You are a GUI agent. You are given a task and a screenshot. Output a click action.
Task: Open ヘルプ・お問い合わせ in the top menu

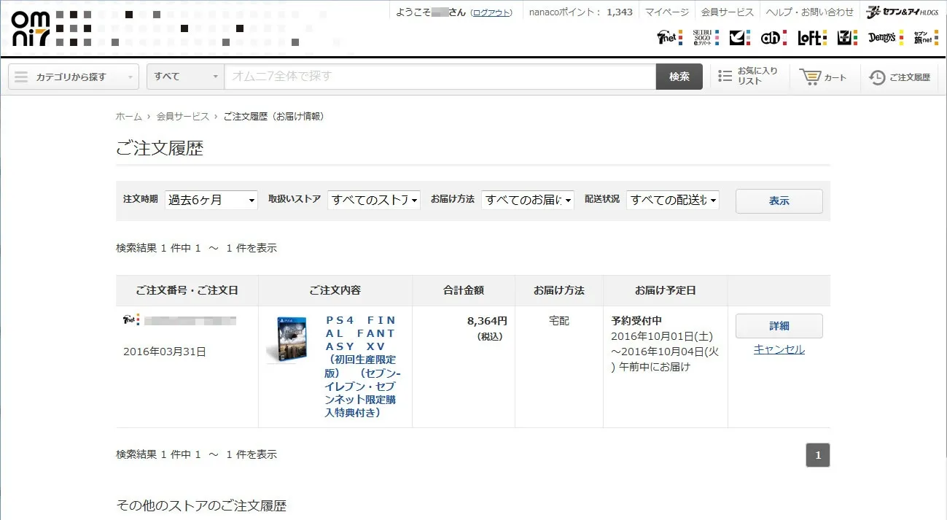[x=809, y=12]
